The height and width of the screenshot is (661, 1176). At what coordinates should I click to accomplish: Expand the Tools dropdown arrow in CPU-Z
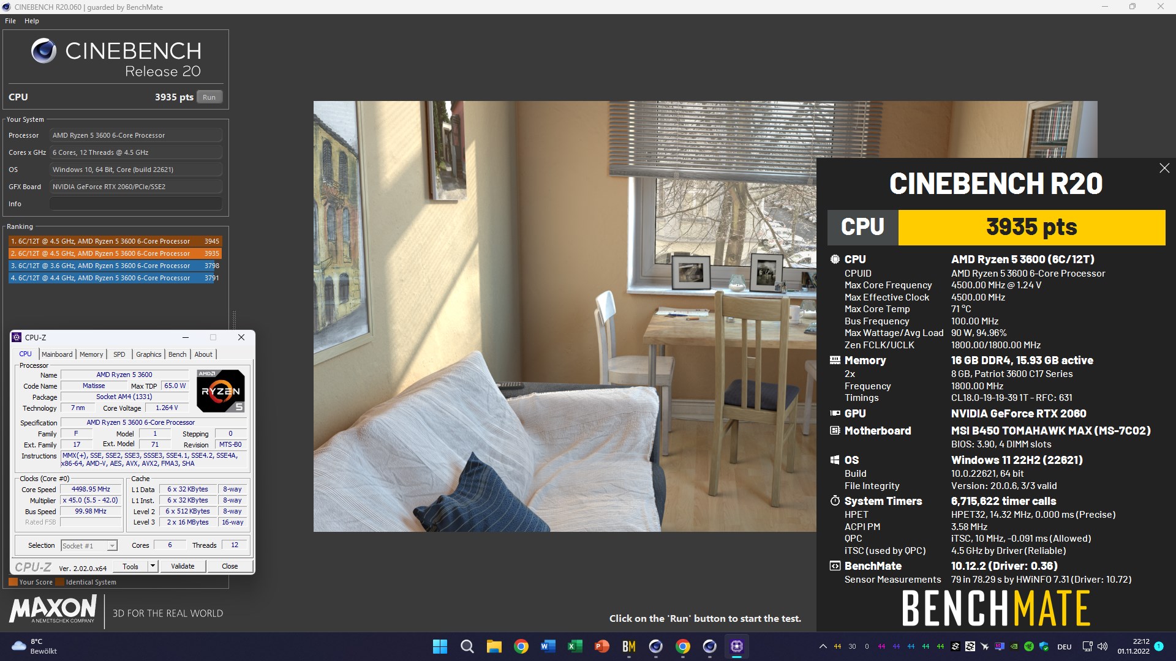153,566
